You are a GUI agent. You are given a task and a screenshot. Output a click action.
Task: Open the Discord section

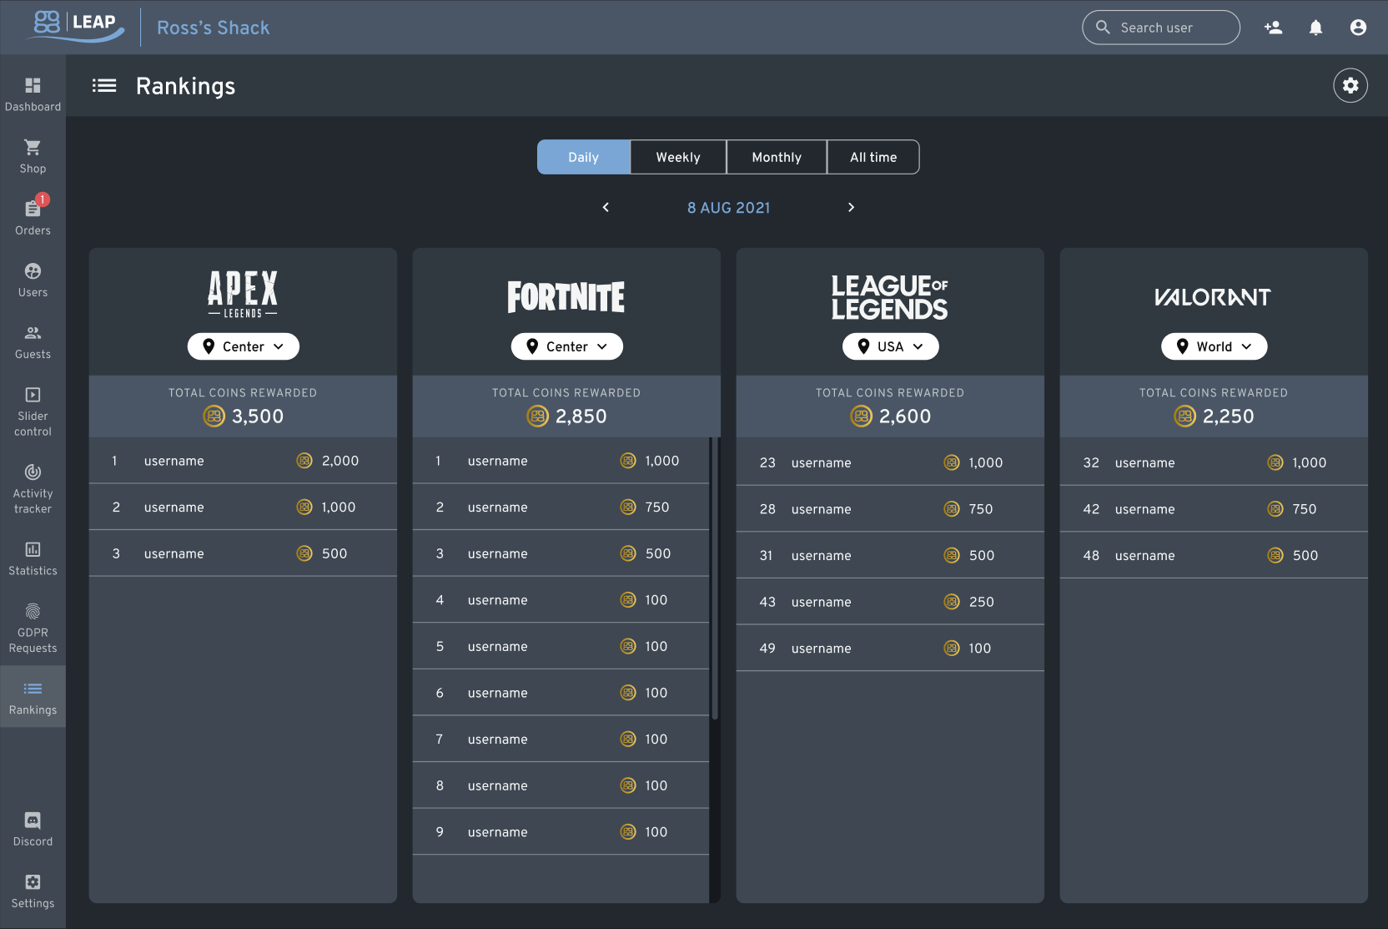tap(33, 827)
